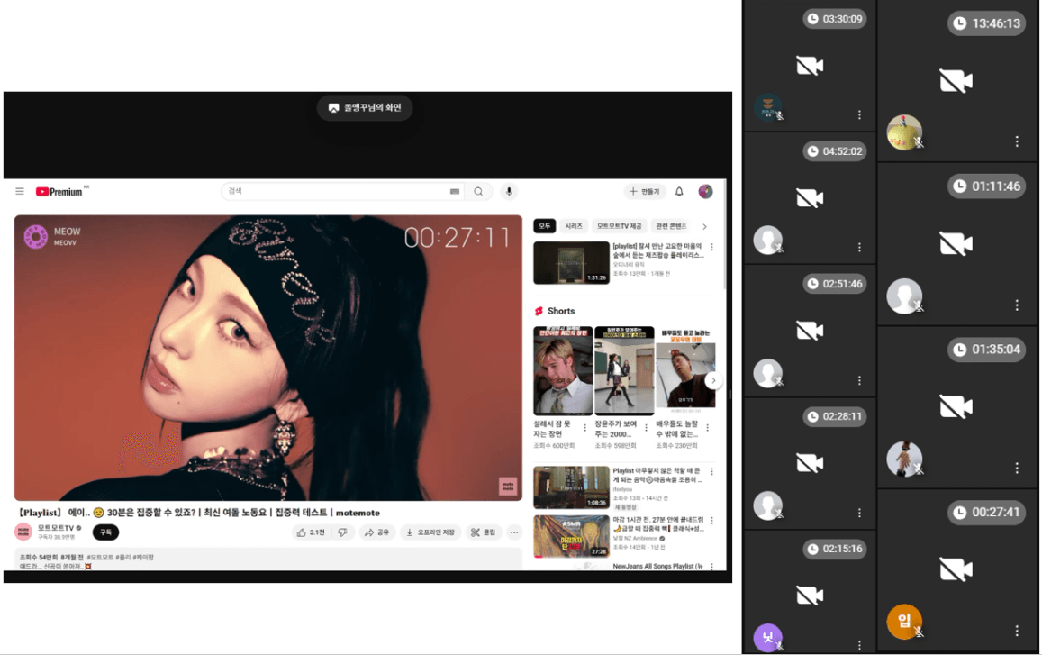Open the YouTube hamburger guide menu
The image size is (1042, 655).
click(20, 192)
